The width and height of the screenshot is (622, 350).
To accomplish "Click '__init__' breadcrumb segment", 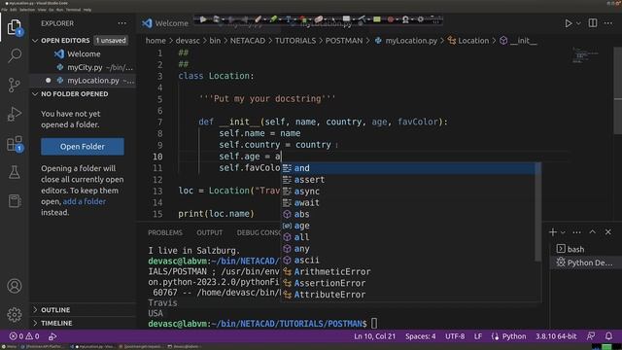I will click(518, 41).
